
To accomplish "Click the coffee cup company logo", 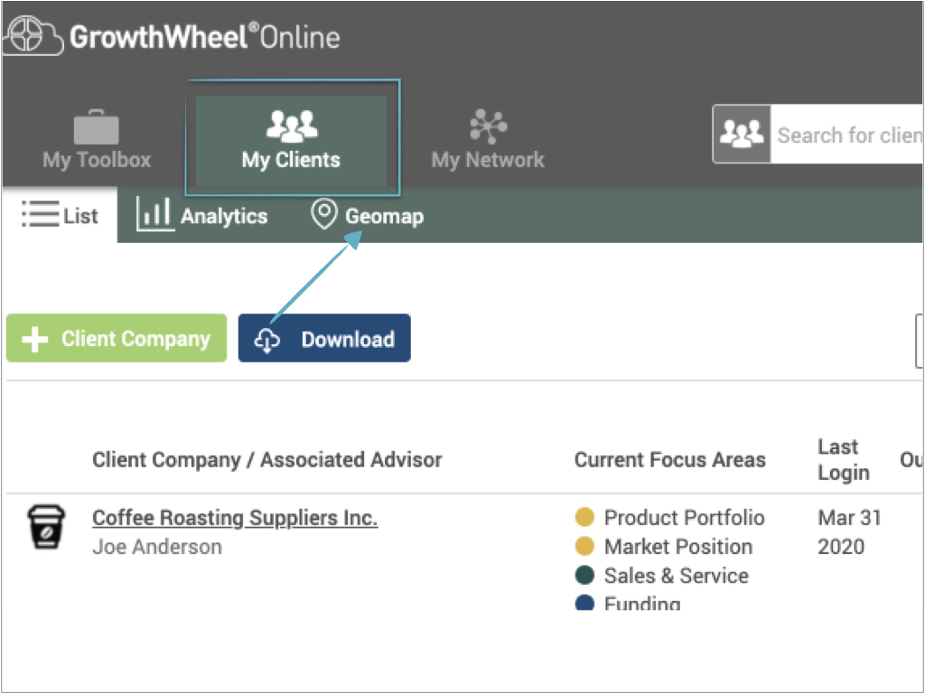I will 47,527.
